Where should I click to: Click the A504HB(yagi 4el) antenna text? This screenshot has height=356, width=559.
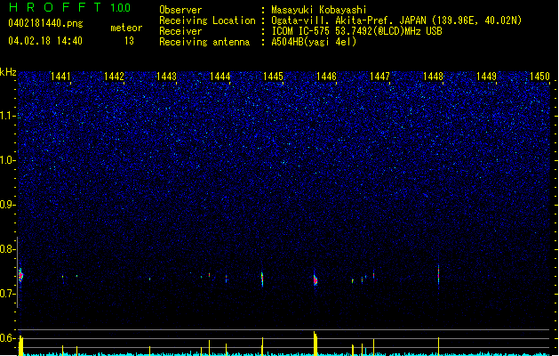(x=314, y=42)
